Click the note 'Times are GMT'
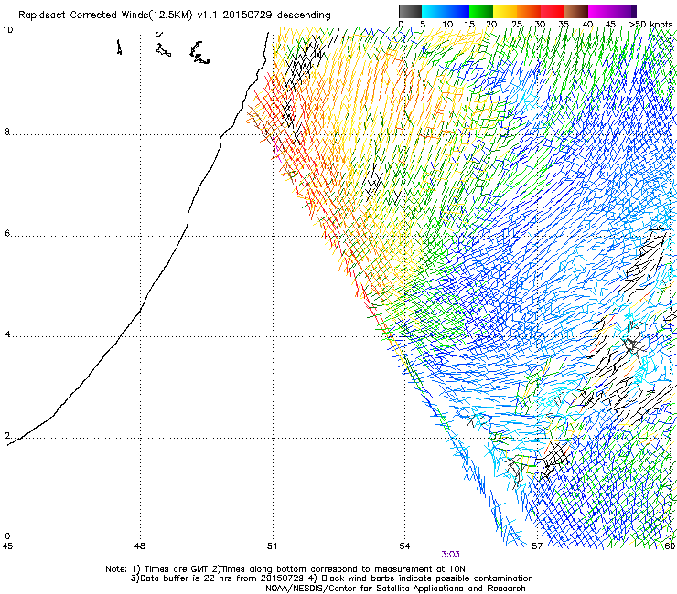Image resolution: width=677 pixels, height=594 pixels. point(177,569)
